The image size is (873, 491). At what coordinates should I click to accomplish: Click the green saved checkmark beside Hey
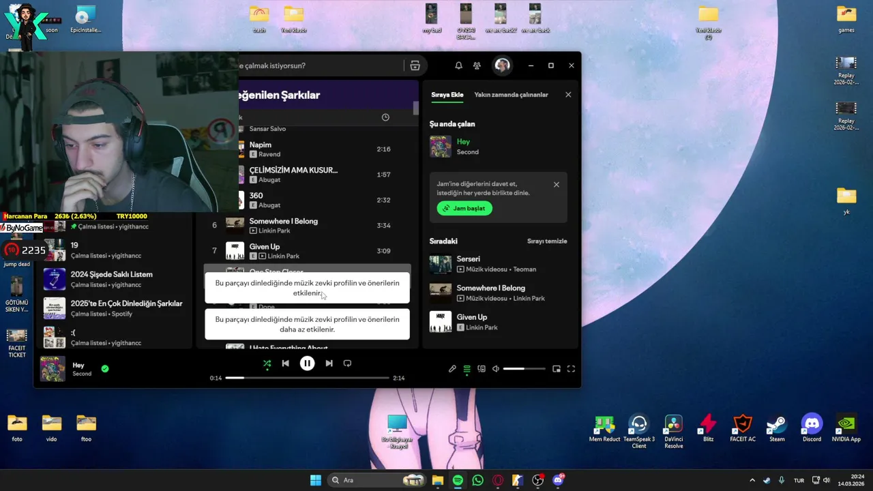[x=105, y=368]
